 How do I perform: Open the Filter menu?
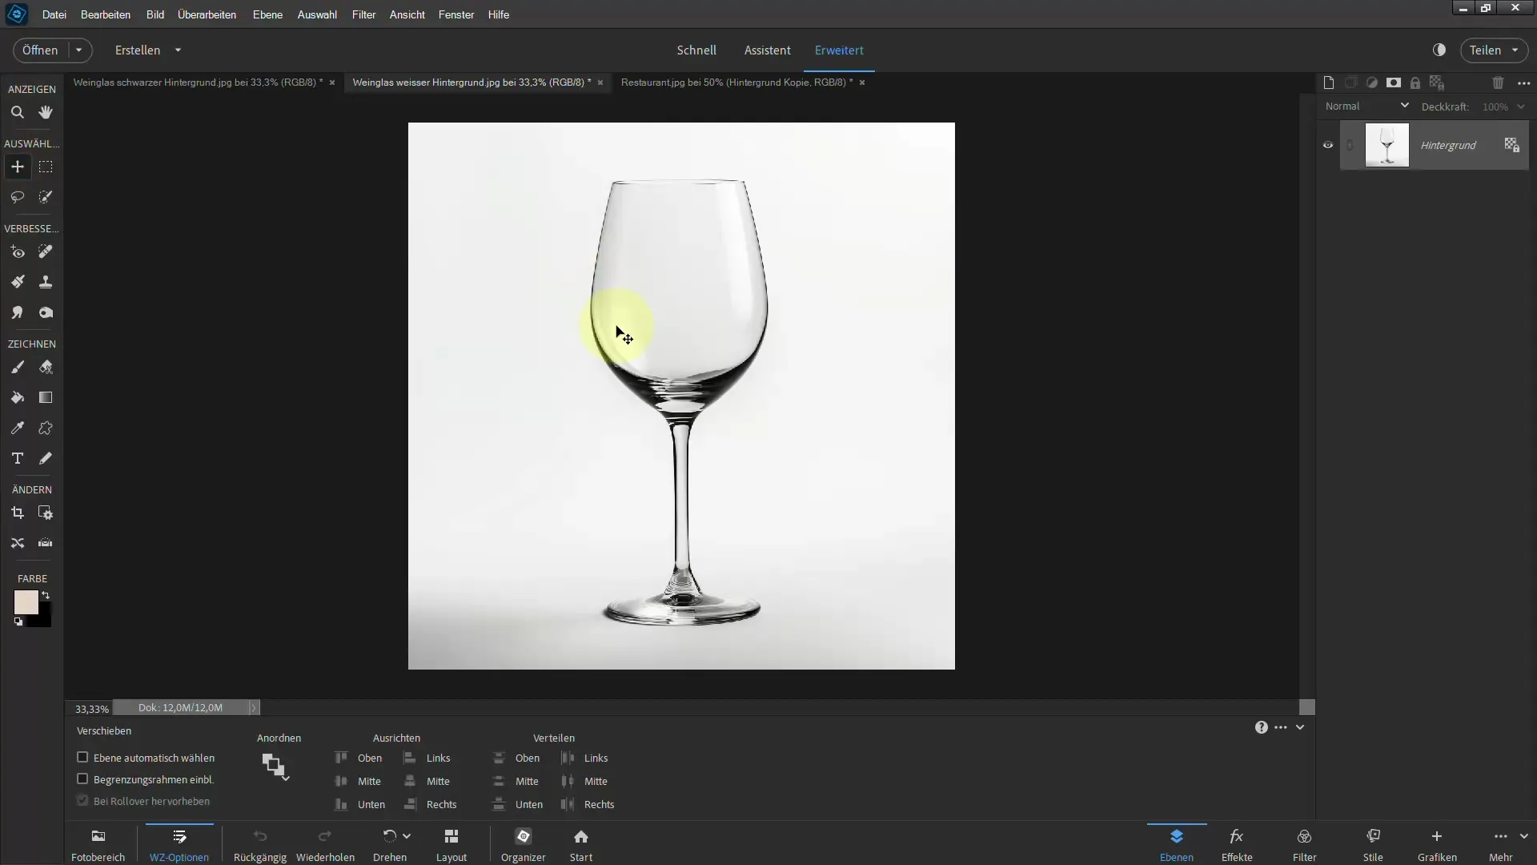[363, 14]
